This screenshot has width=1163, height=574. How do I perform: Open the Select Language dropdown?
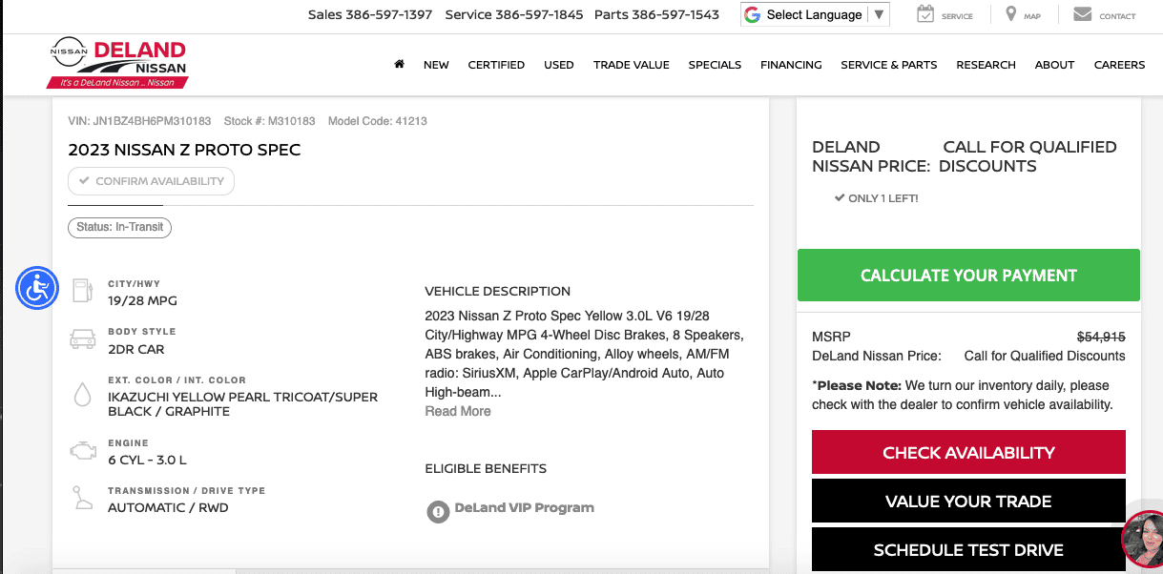tap(815, 14)
